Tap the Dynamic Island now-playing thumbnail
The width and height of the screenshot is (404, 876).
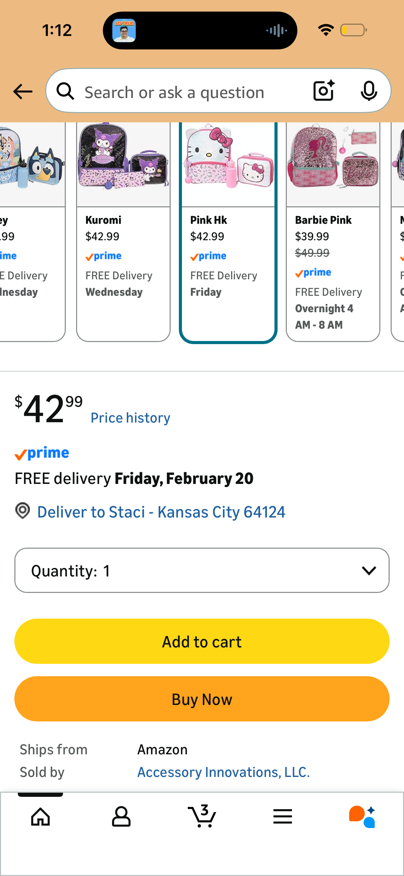[x=124, y=31]
